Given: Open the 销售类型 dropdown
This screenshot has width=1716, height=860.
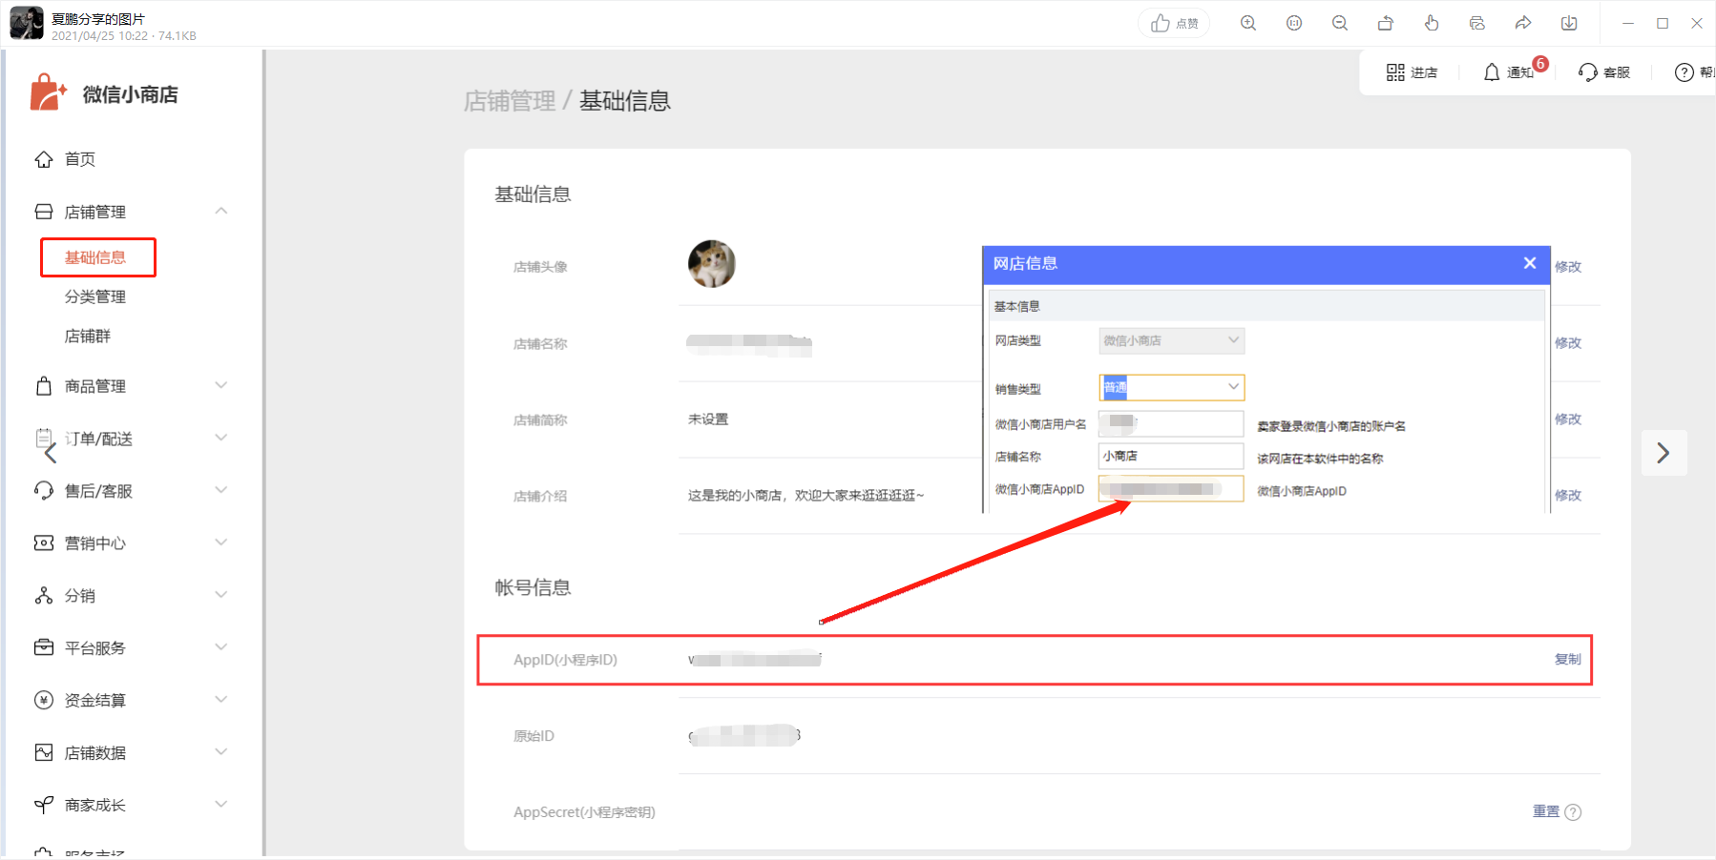Looking at the screenshot, I should point(1172,387).
